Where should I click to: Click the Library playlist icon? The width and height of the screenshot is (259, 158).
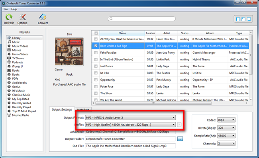[x=9, y=38]
